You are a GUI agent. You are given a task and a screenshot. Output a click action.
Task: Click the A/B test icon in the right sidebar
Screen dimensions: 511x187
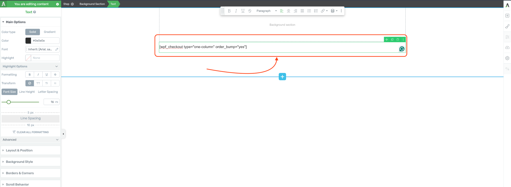507,69
